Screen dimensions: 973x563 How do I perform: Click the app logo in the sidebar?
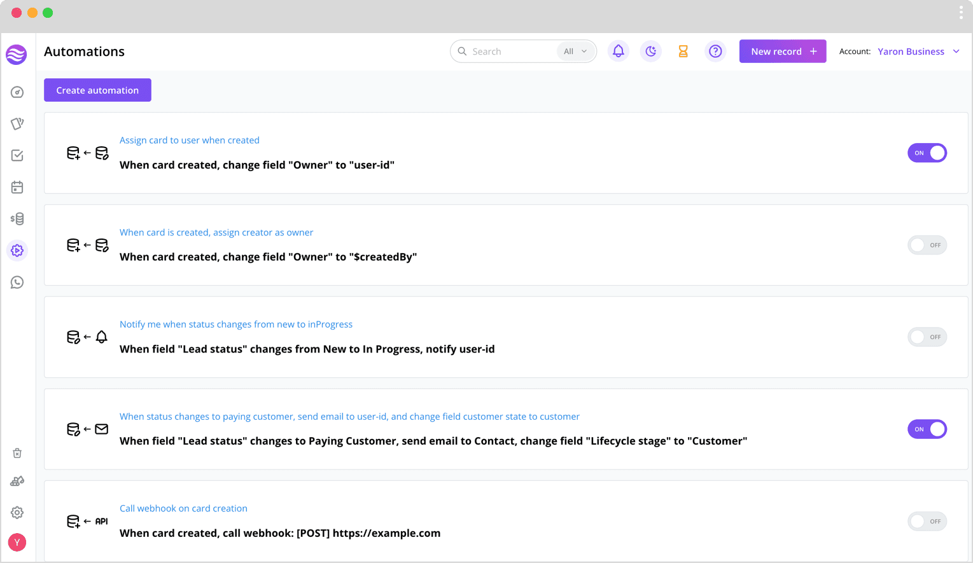tap(17, 55)
